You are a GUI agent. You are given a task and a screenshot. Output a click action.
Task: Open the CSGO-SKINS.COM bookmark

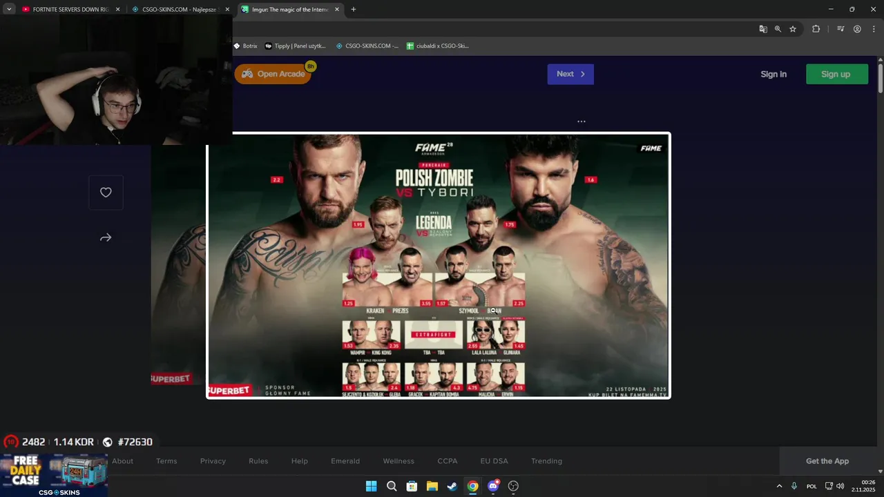click(367, 46)
